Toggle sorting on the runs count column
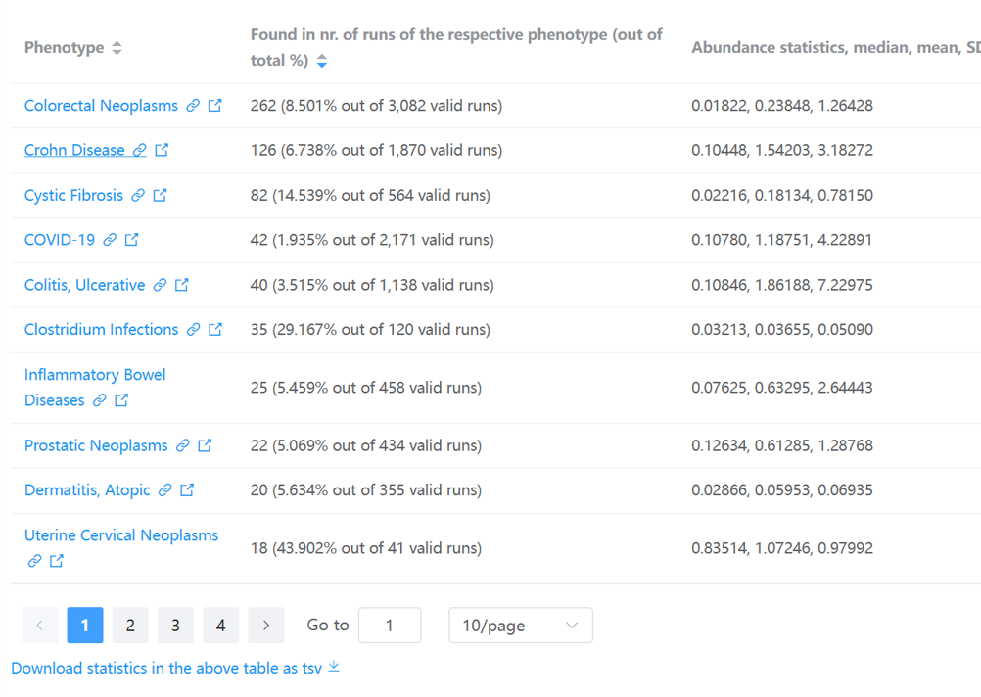Screen dimensions: 981x697 pyautogui.click(x=322, y=59)
